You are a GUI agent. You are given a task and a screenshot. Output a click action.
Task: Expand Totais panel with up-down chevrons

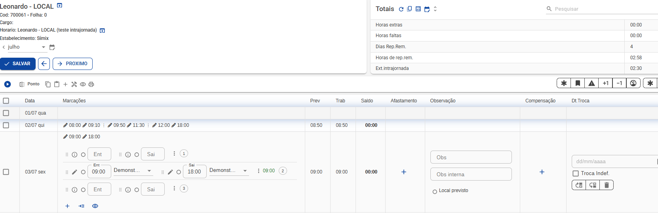(435, 9)
